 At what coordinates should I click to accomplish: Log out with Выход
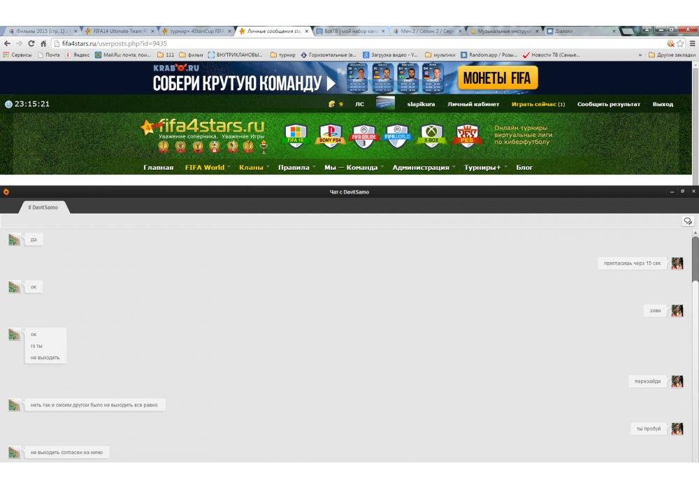click(663, 104)
